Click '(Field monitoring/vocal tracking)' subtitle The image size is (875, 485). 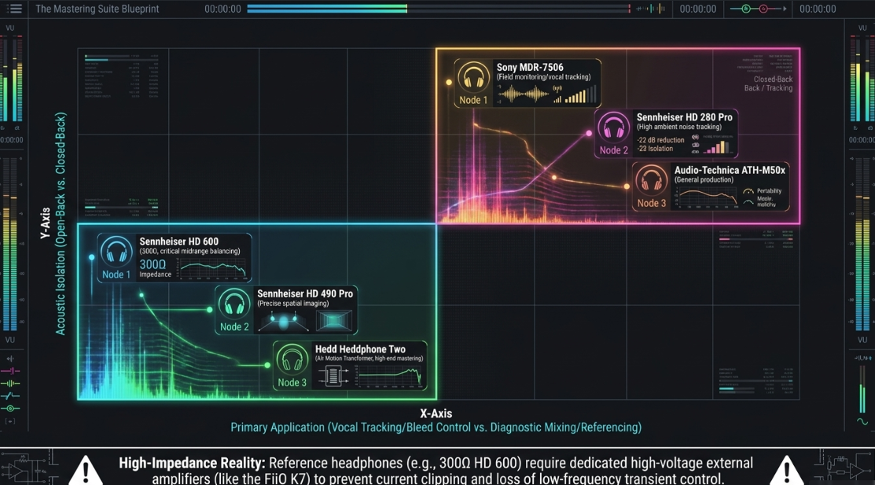(x=543, y=77)
